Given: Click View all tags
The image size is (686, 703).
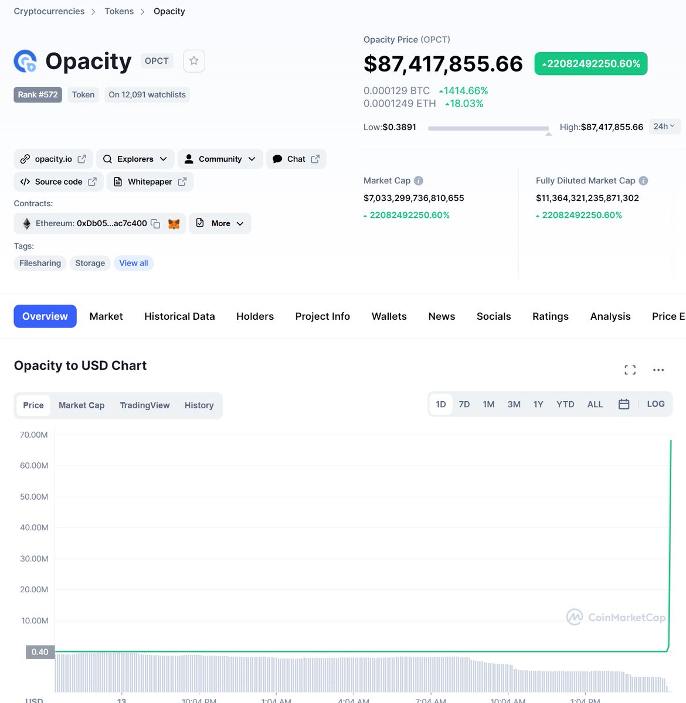Looking at the screenshot, I should tap(134, 263).
